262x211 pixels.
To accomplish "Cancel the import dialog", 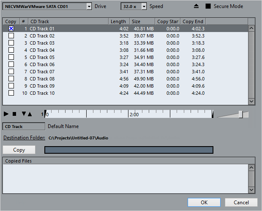I will point(241,202).
